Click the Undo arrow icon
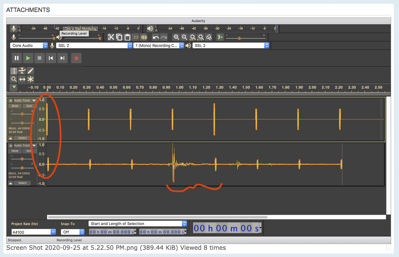 [156, 37]
